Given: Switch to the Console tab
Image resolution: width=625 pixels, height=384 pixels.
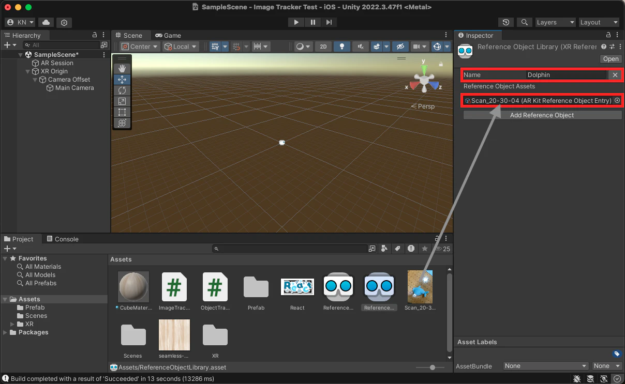Looking at the screenshot, I should tap(63, 239).
